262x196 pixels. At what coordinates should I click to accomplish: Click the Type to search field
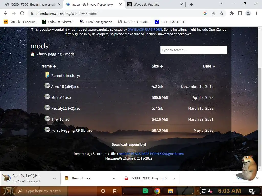pos(194,50)
